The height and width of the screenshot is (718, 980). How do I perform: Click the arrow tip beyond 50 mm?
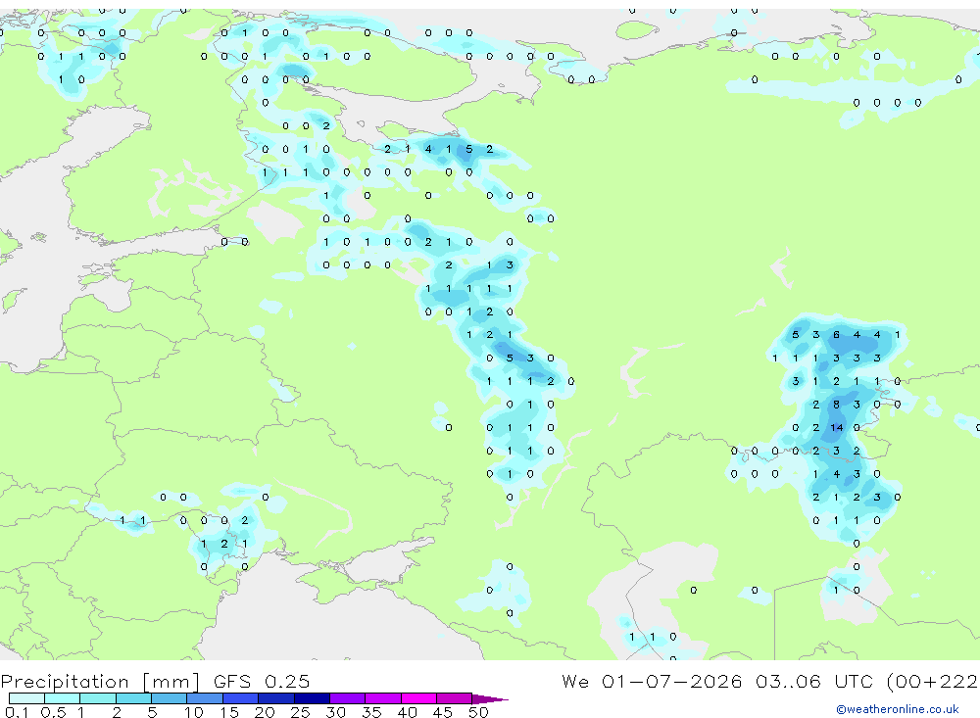(x=490, y=698)
